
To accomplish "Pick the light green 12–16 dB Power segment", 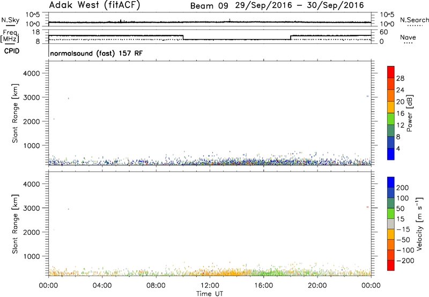I will point(391,119).
